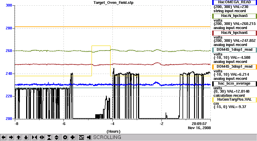Pan the plot right with arrow button
The height and width of the screenshot is (141, 257).
(11, 137)
